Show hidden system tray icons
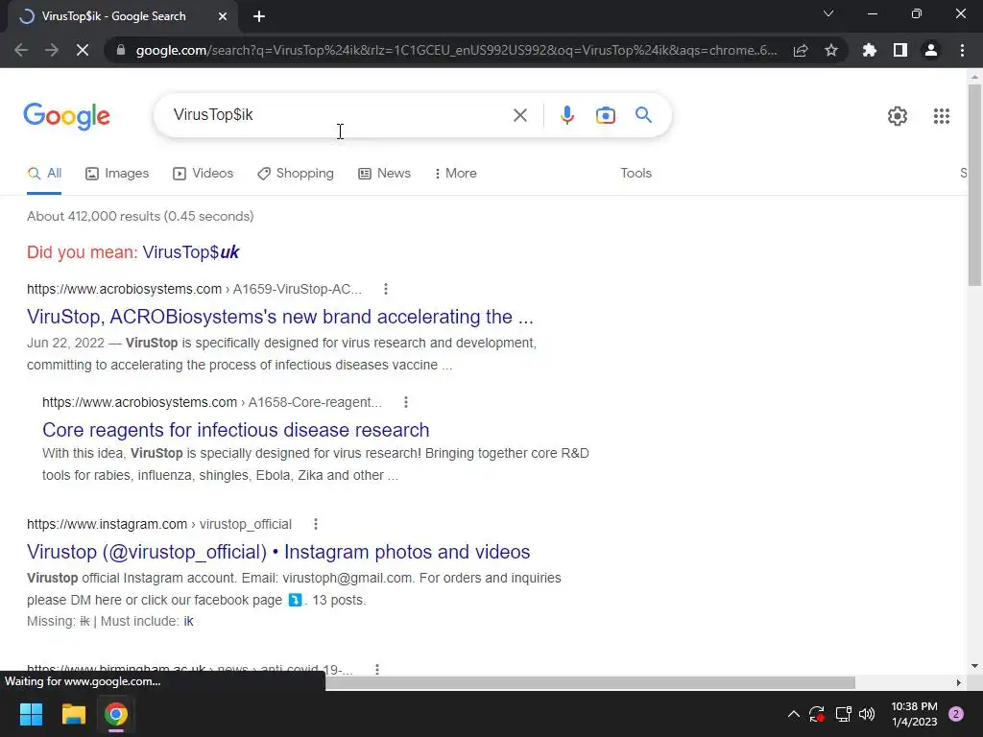Screen dimensions: 983x737 tap(793, 714)
